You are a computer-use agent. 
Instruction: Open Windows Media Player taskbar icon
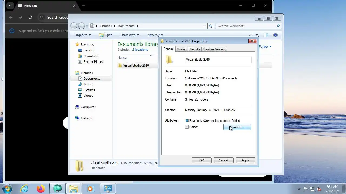(91, 189)
